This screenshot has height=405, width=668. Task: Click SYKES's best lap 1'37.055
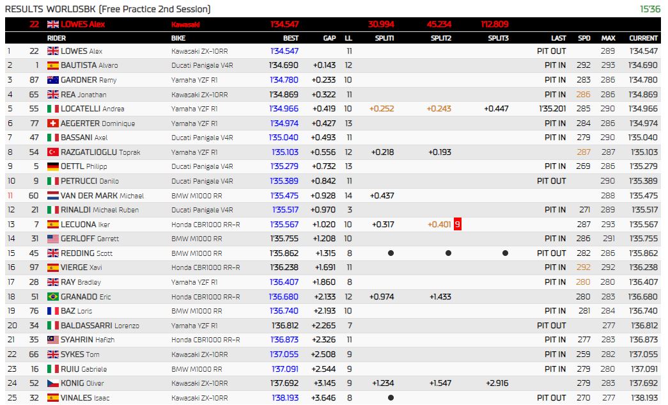284,354
